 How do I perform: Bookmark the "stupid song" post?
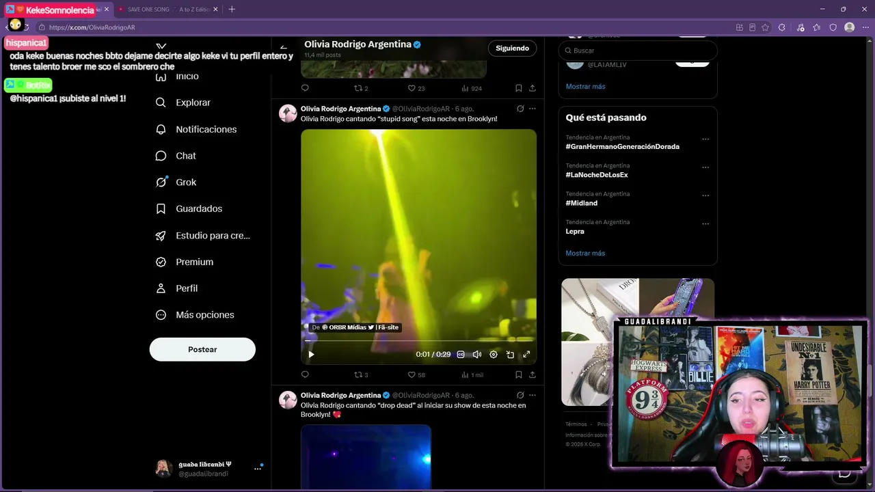[519, 374]
